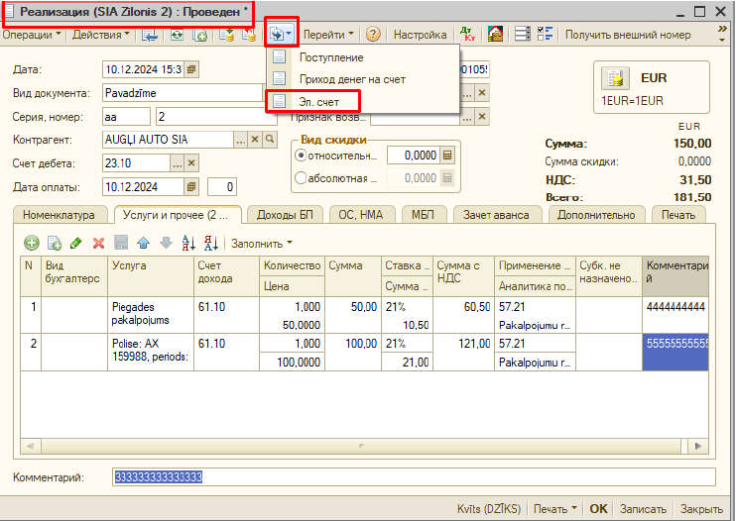Viewport: 736px width, 521px height.
Task: Click horizontal scrollbar right arrow in table
Action: [698, 446]
